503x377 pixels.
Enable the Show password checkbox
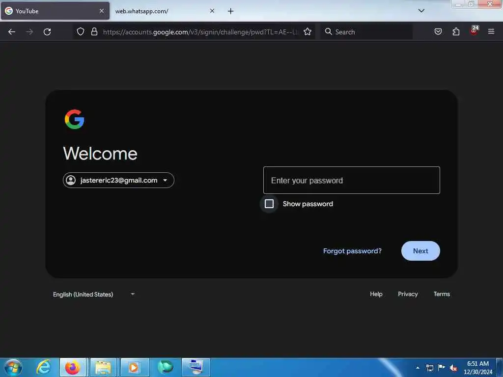pyautogui.click(x=269, y=204)
